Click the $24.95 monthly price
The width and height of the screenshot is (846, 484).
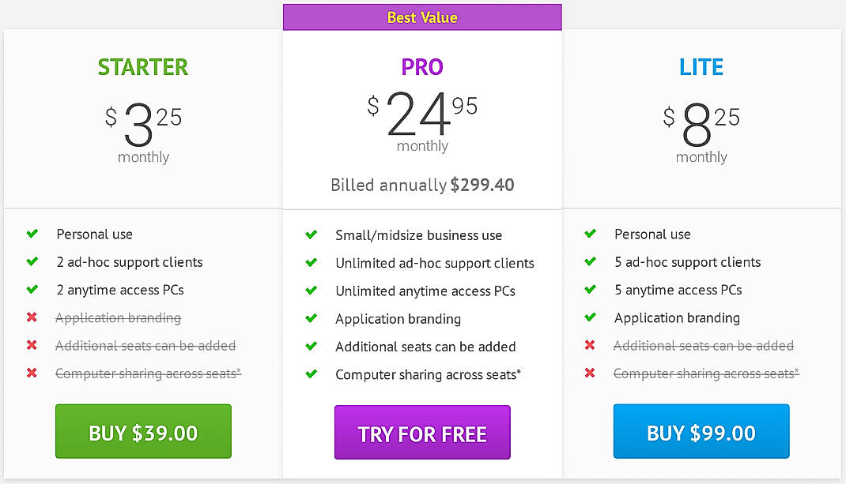[421, 118]
